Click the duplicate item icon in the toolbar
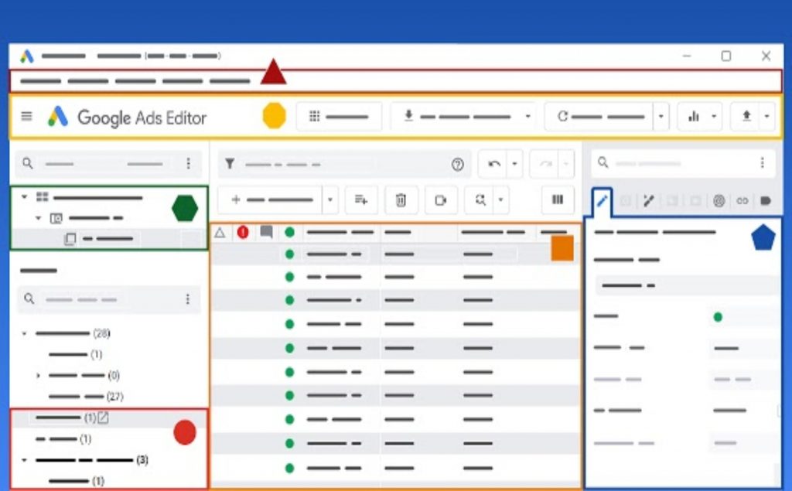The width and height of the screenshot is (792, 491). point(442,199)
